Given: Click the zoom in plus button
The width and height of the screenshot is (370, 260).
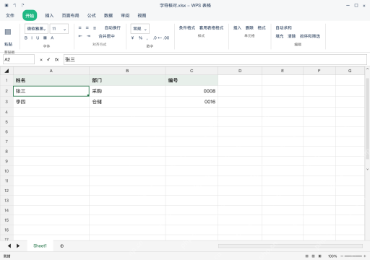Looking at the screenshot, I should (365, 256).
